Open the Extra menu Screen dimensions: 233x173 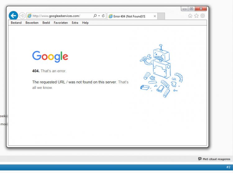[75, 23]
